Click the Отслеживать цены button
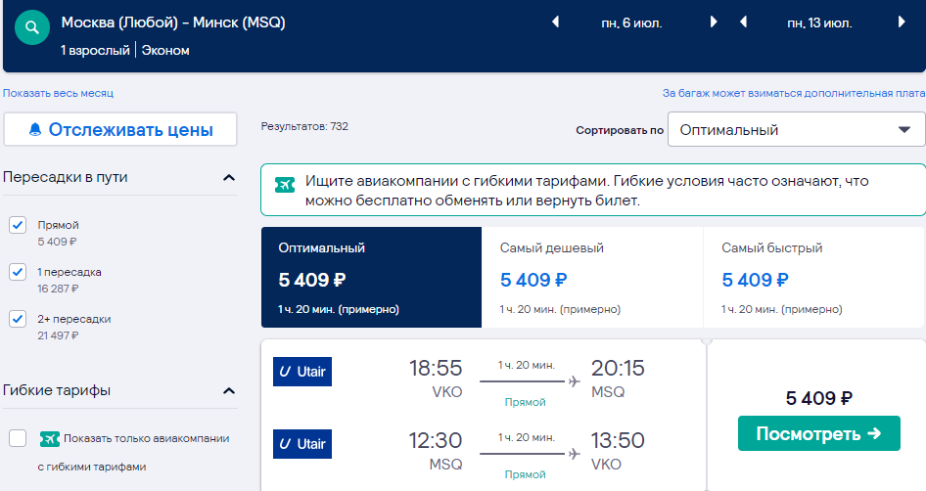 point(120,129)
